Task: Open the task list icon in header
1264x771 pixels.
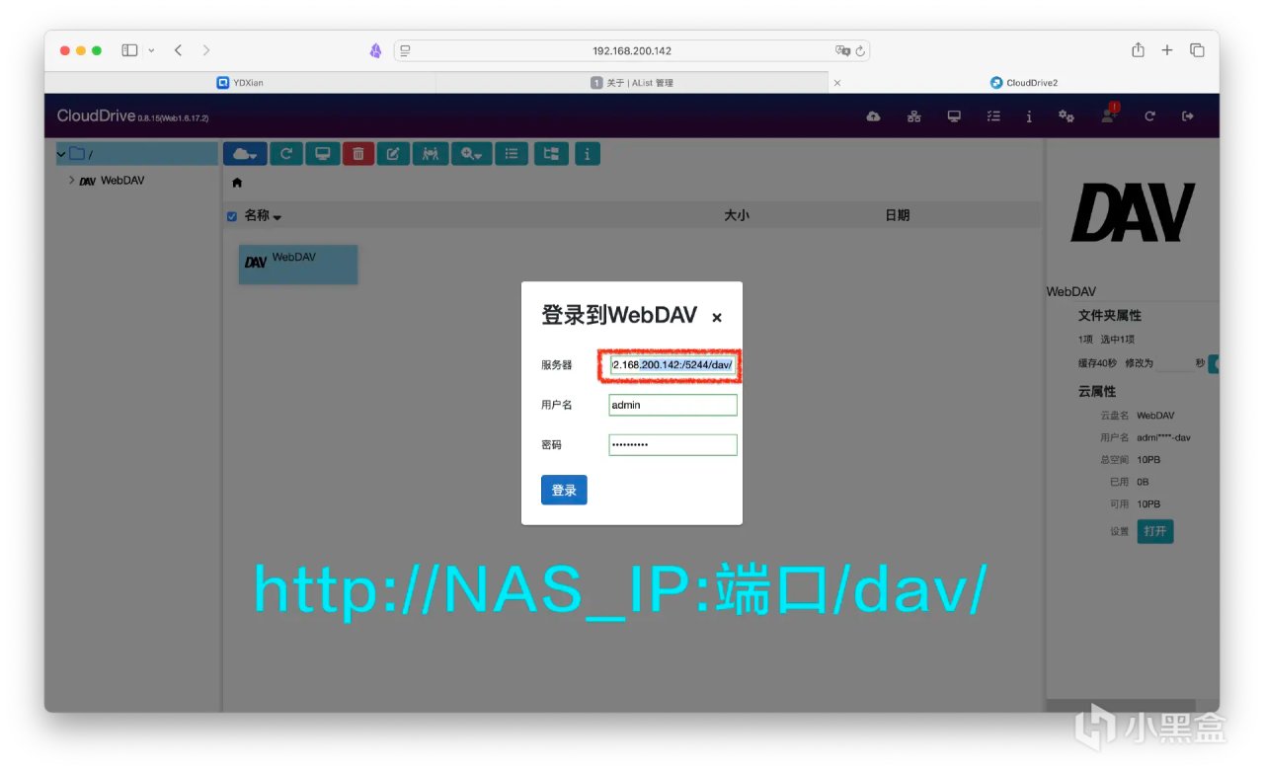Action: point(993,116)
